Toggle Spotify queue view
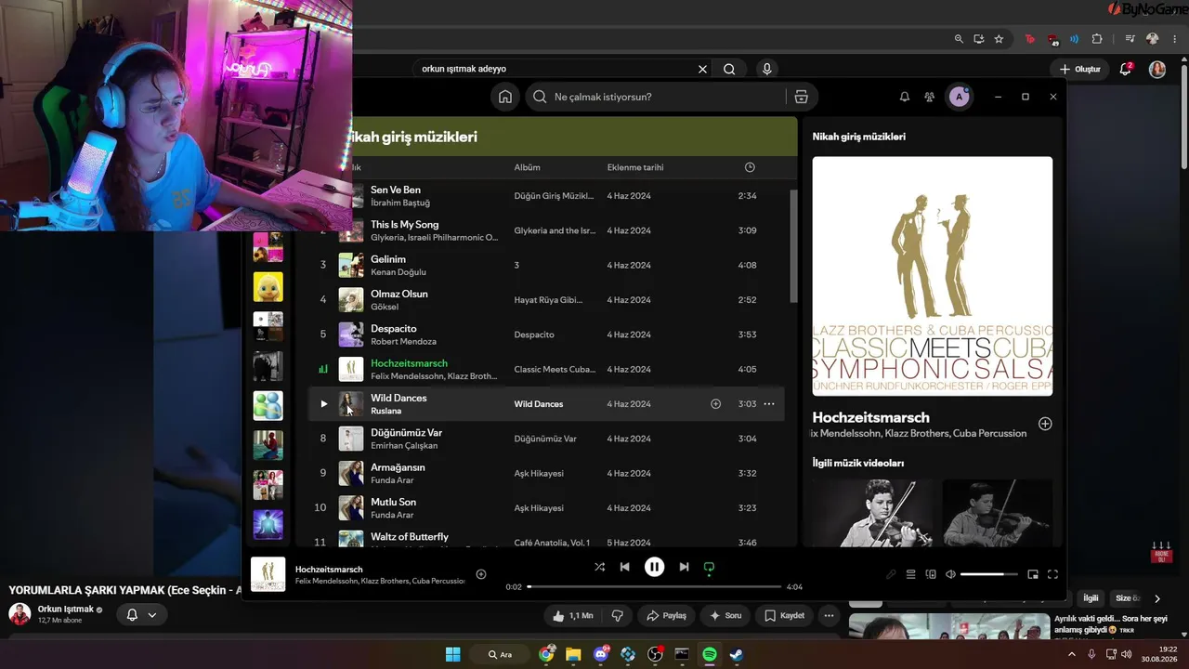Viewport: 1189px width, 669px height. pos(911,574)
